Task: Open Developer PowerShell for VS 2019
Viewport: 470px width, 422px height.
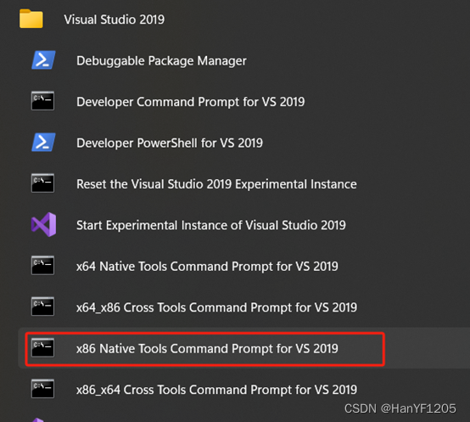Action: [170, 143]
